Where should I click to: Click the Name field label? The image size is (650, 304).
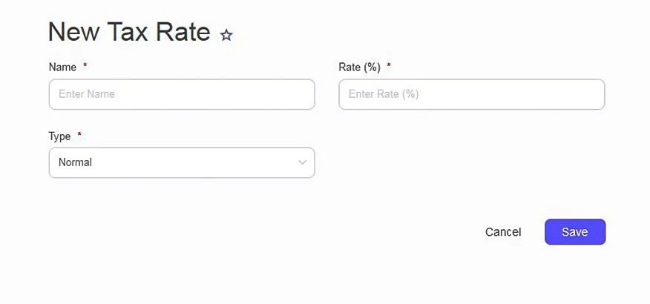point(62,67)
